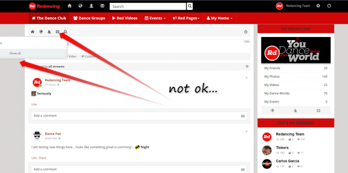Viewport: 348px width, 173px height.
Task: Expand the My Home dropdown
Action: (219, 18)
